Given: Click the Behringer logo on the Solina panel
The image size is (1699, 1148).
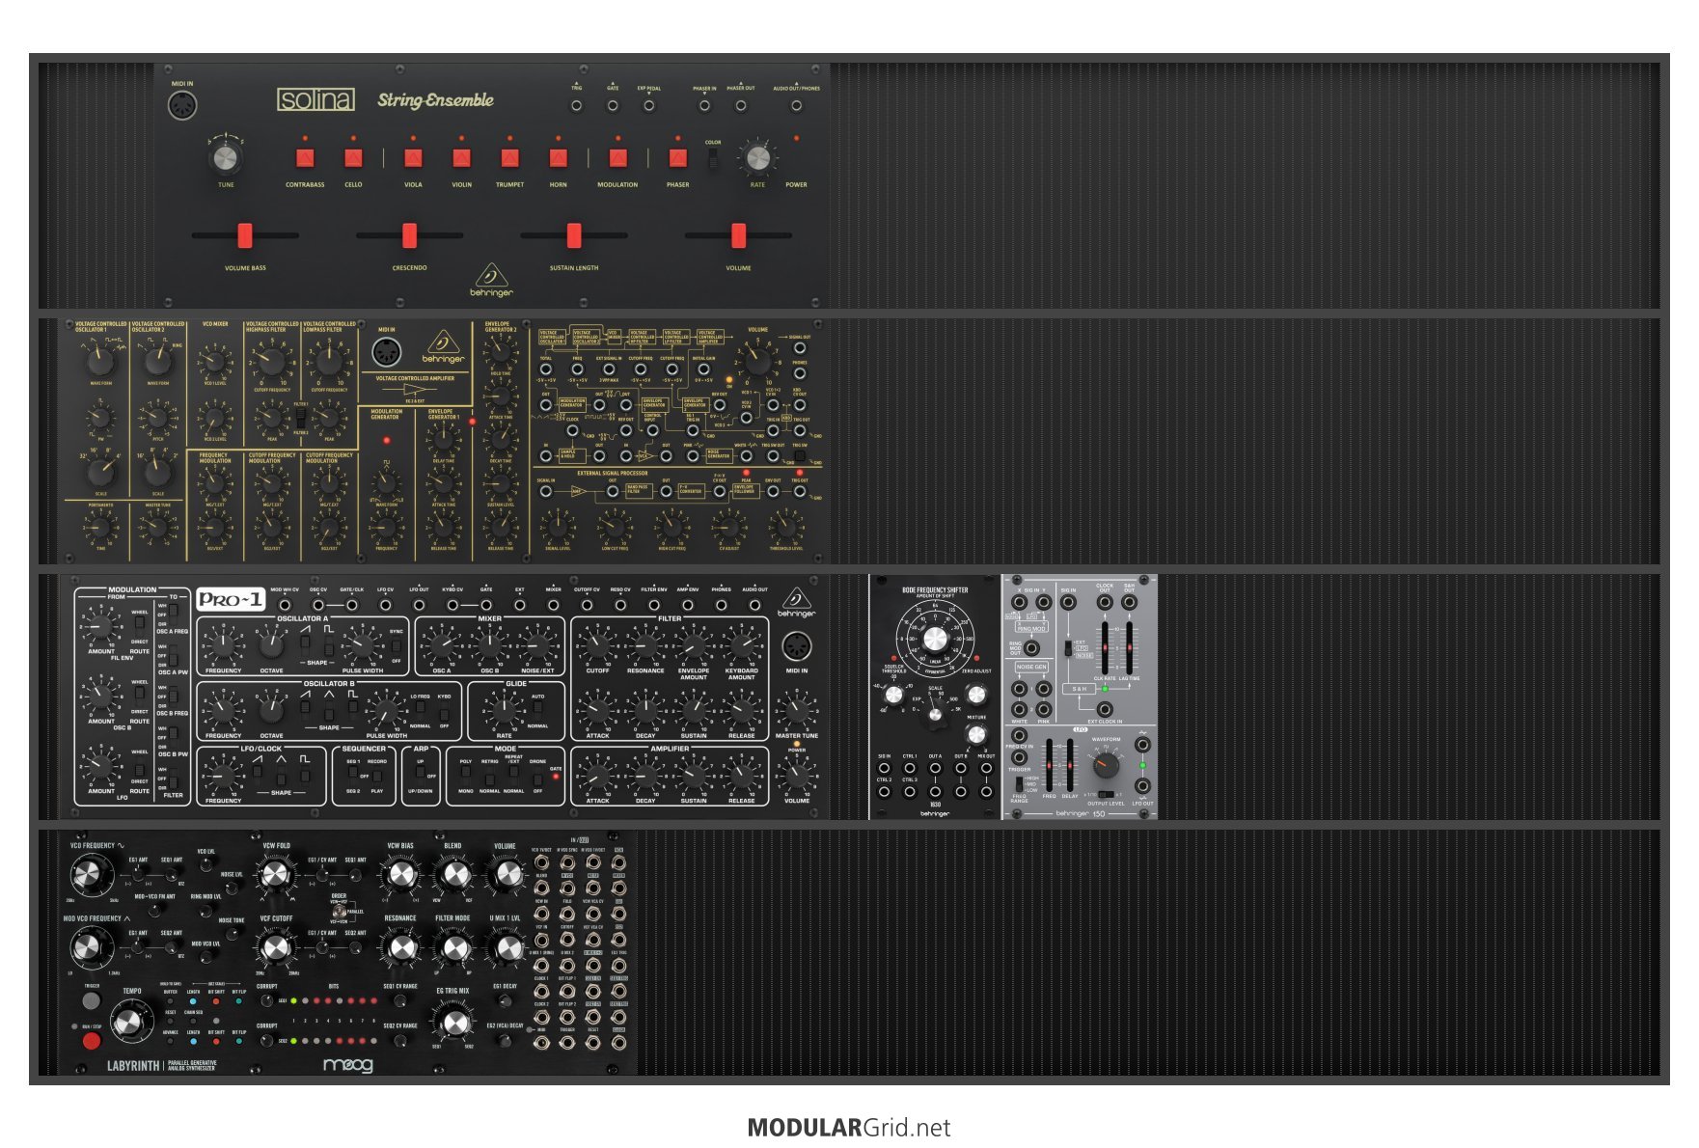Looking at the screenshot, I should [491, 279].
